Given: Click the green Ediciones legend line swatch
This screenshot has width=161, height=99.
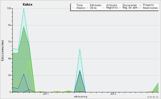Looking at the screenshot, I should 87,5.
